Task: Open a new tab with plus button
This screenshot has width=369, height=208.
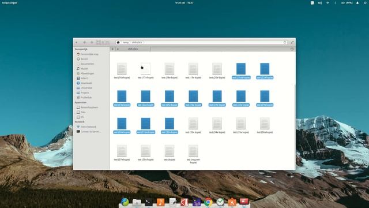Action: pyautogui.click(x=113, y=49)
